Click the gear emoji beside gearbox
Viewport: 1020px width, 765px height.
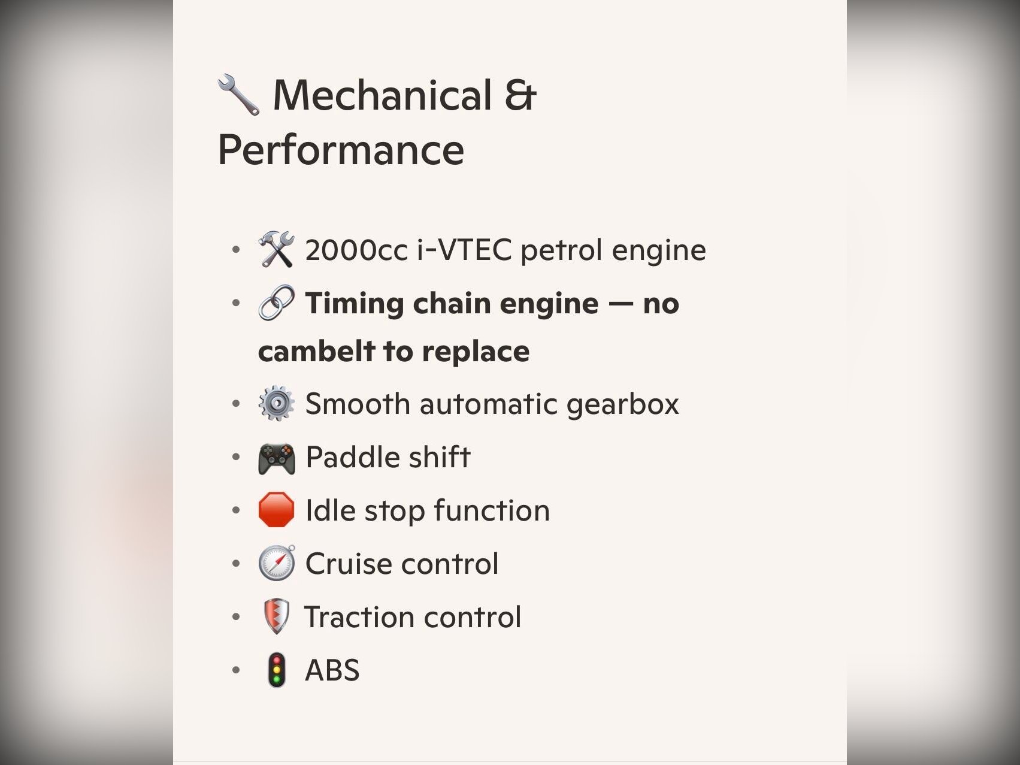tap(276, 403)
